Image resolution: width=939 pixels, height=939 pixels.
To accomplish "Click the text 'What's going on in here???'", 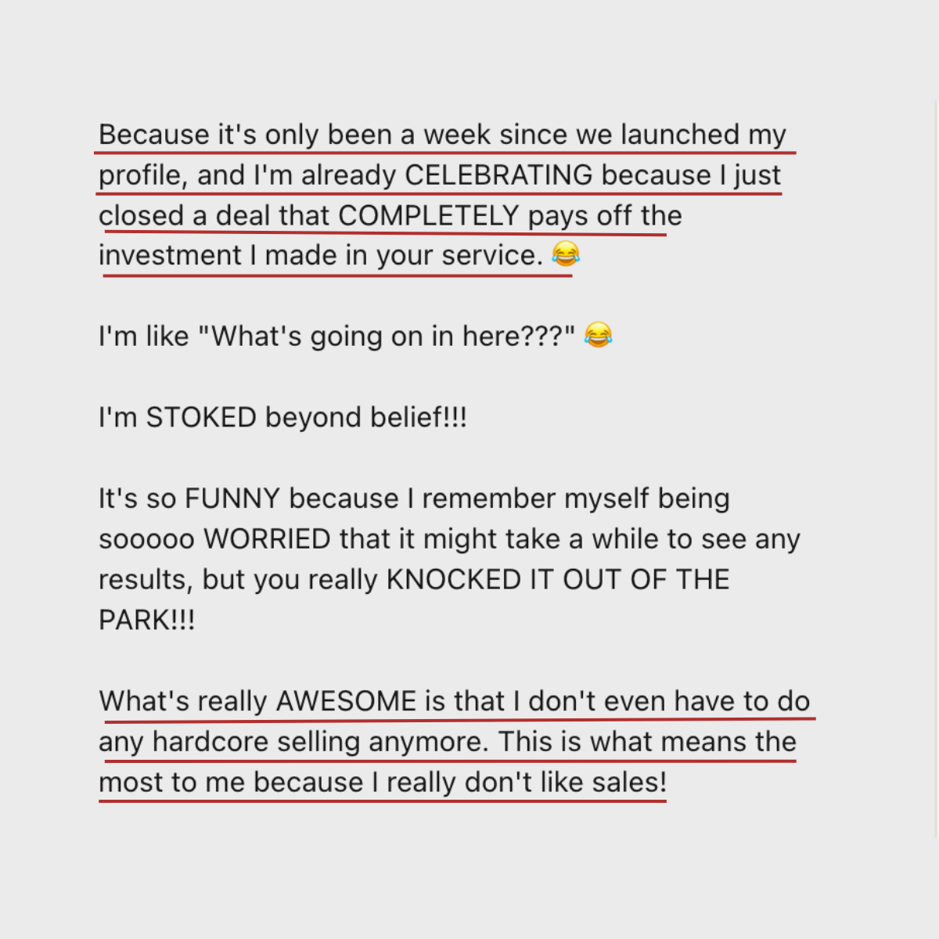I will [x=388, y=336].
